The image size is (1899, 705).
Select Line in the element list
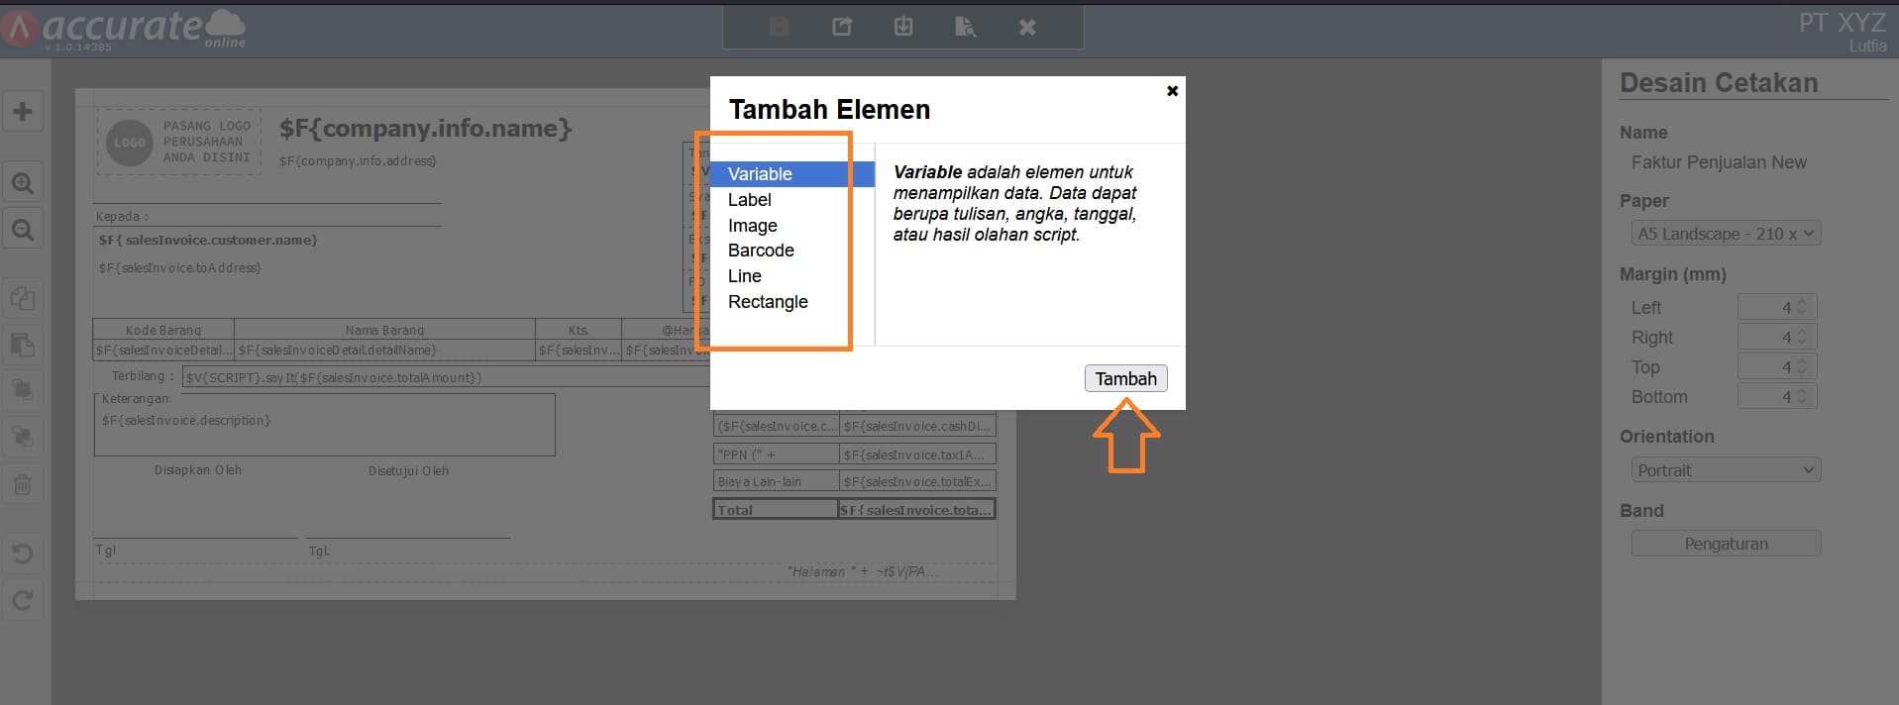click(744, 276)
